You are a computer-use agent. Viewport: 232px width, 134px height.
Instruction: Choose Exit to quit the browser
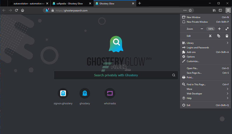click(x=205, y=105)
